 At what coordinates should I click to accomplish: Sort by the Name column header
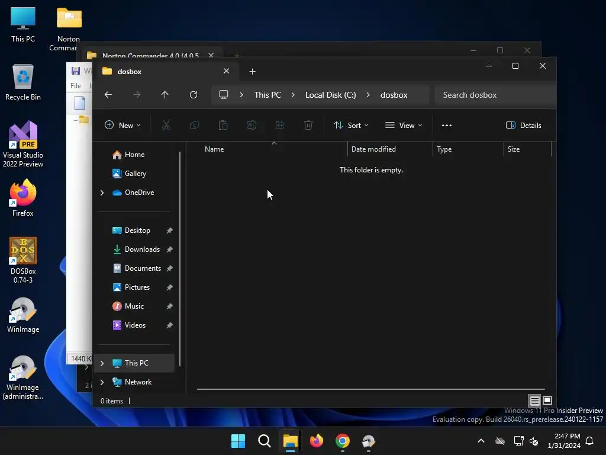pos(274,149)
